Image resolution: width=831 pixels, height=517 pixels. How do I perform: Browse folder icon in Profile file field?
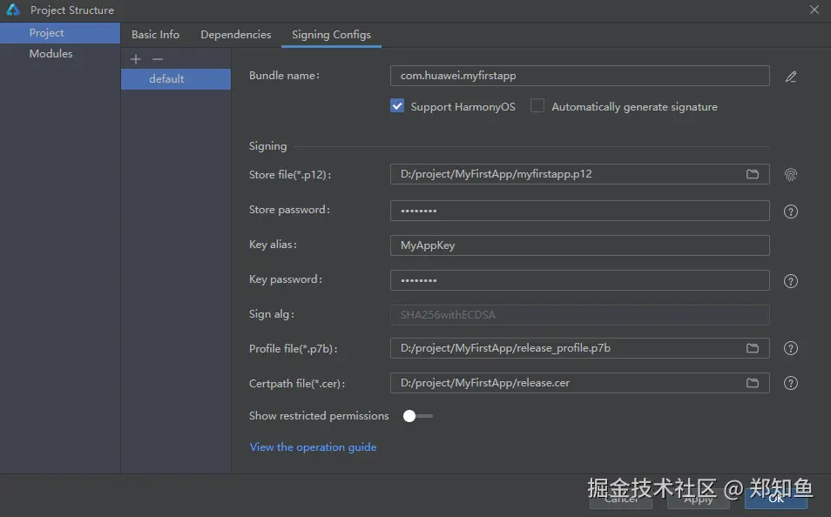[753, 348]
